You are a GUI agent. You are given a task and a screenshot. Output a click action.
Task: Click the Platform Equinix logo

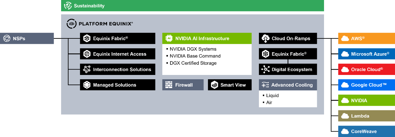click(x=100, y=23)
